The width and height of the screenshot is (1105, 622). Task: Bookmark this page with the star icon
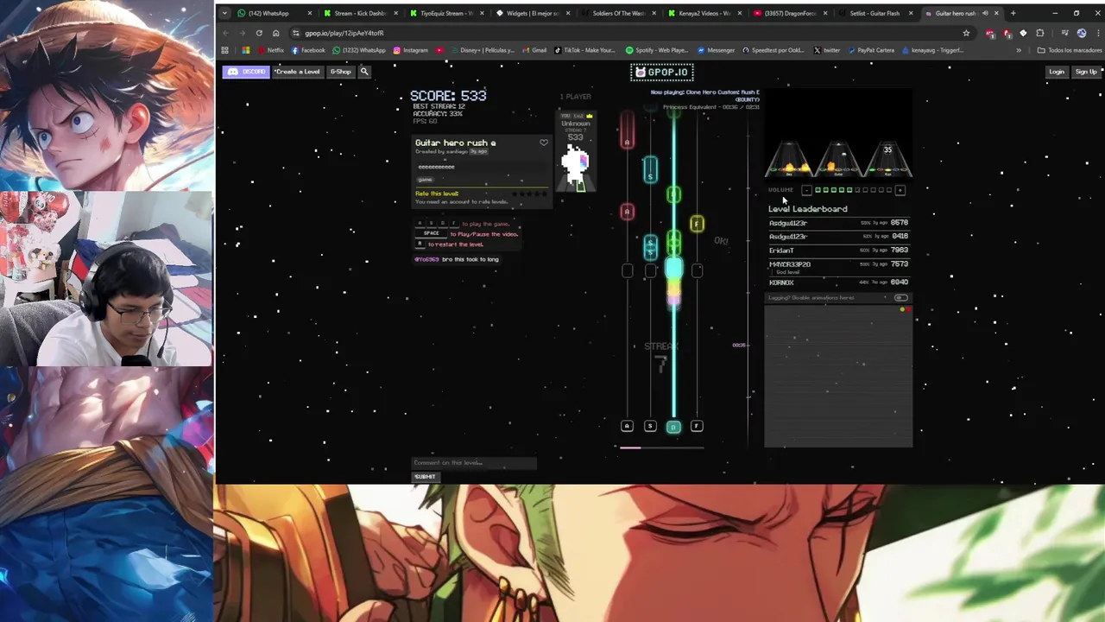[x=966, y=33]
